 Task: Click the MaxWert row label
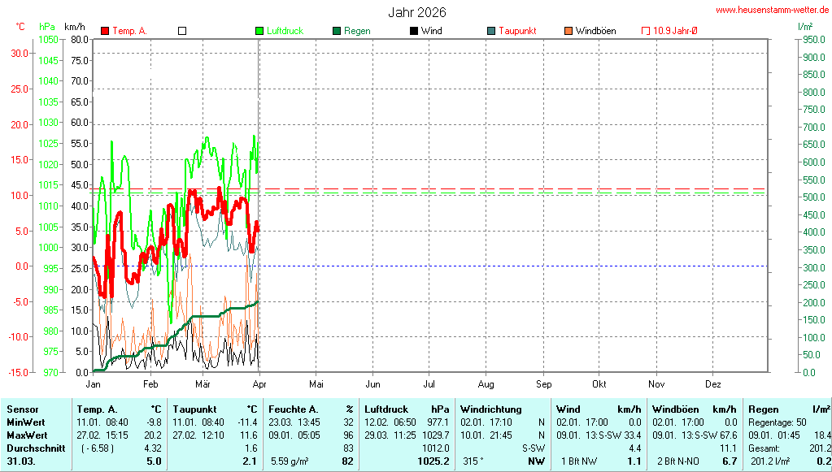(x=28, y=435)
